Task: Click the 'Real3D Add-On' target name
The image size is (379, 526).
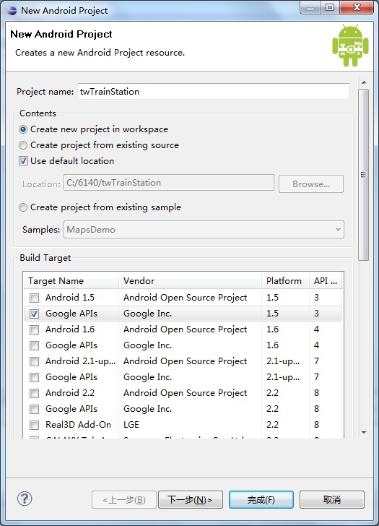Action: coord(78,425)
